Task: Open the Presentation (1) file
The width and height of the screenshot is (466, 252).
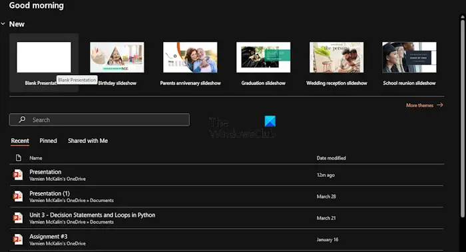Action: pyautogui.click(x=226, y=197)
